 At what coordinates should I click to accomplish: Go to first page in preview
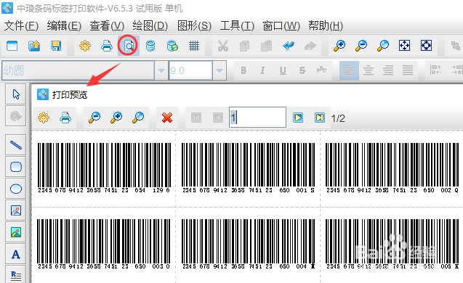196,118
